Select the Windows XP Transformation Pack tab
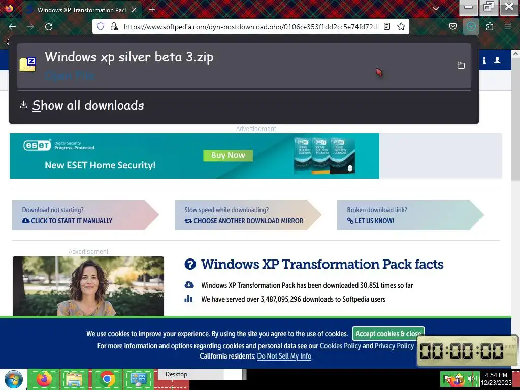 coord(82,10)
